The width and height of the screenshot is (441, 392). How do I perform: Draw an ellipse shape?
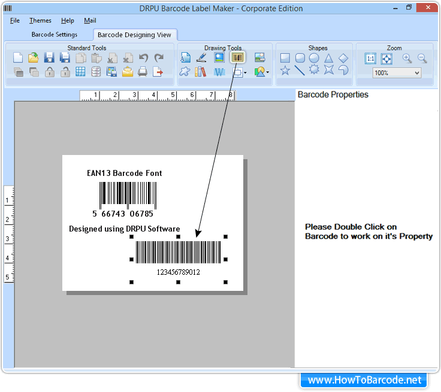(x=314, y=58)
